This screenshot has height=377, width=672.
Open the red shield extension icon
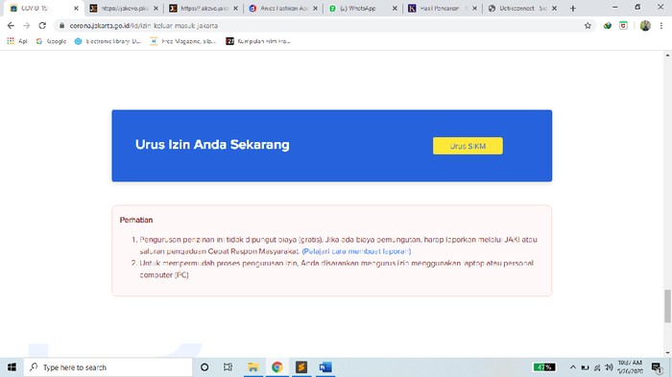[623, 26]
